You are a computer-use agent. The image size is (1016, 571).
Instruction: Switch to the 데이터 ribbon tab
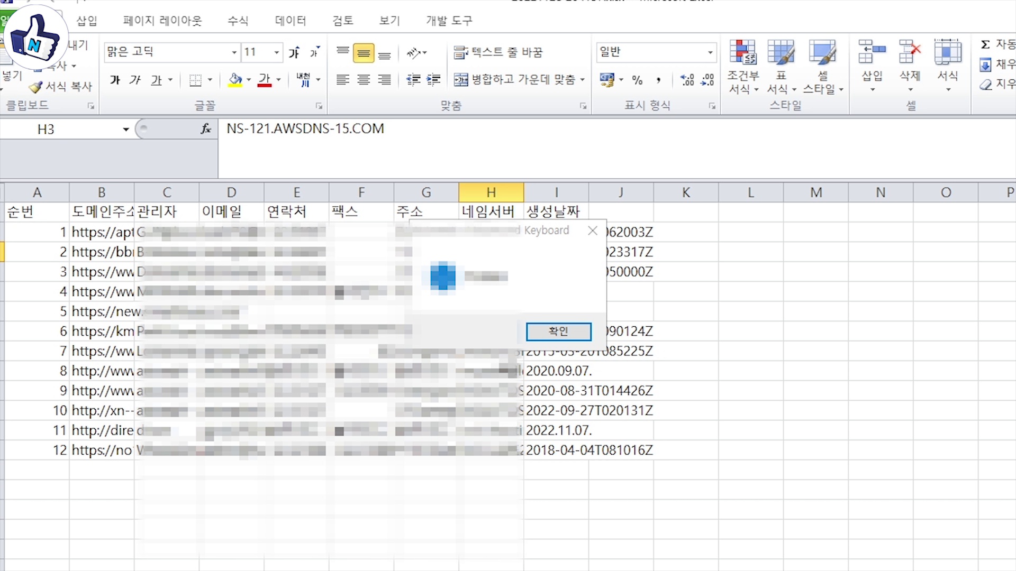click(291, 21)
